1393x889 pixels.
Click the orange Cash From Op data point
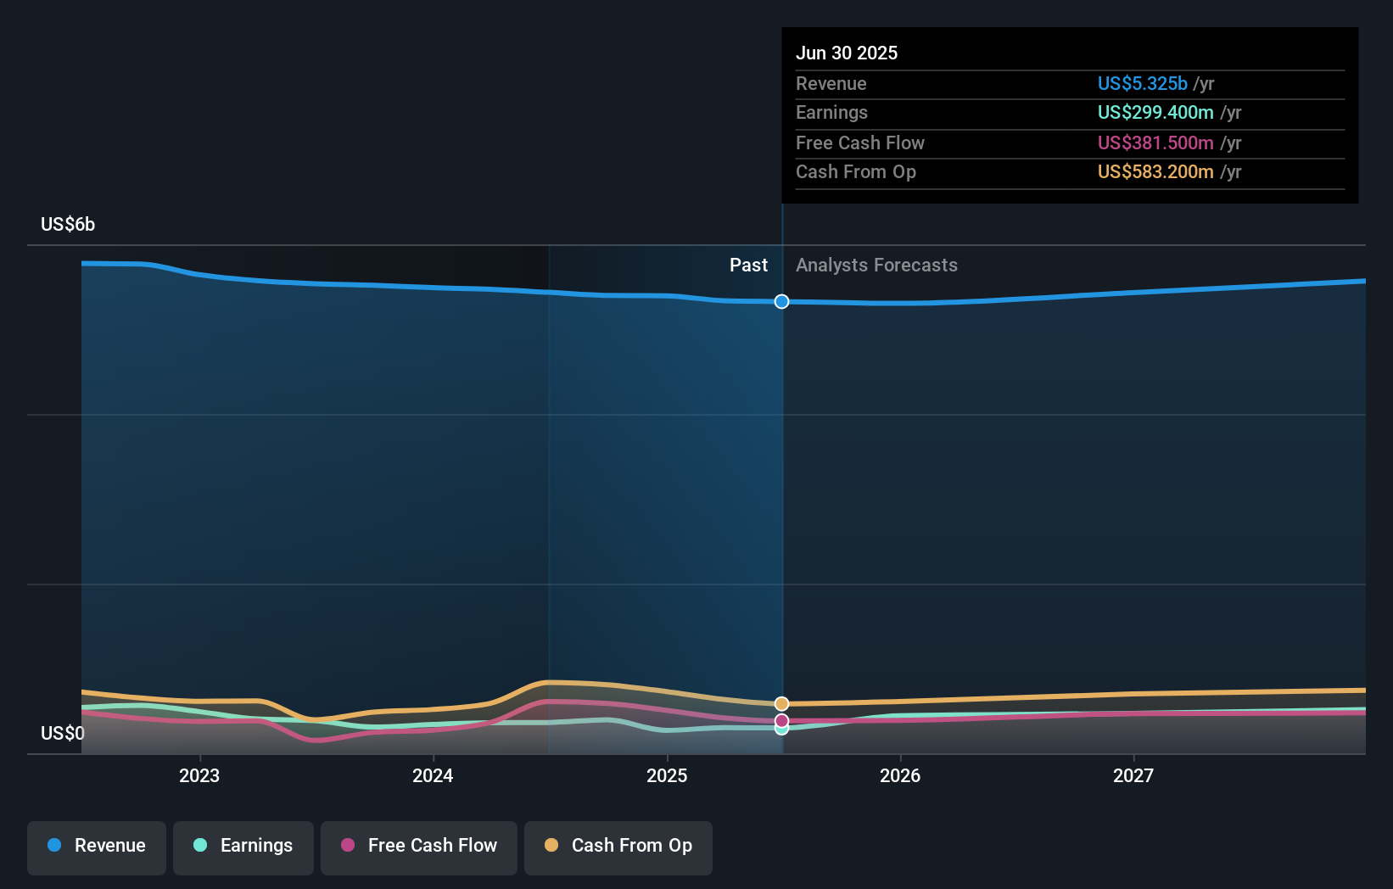[782, 704]
